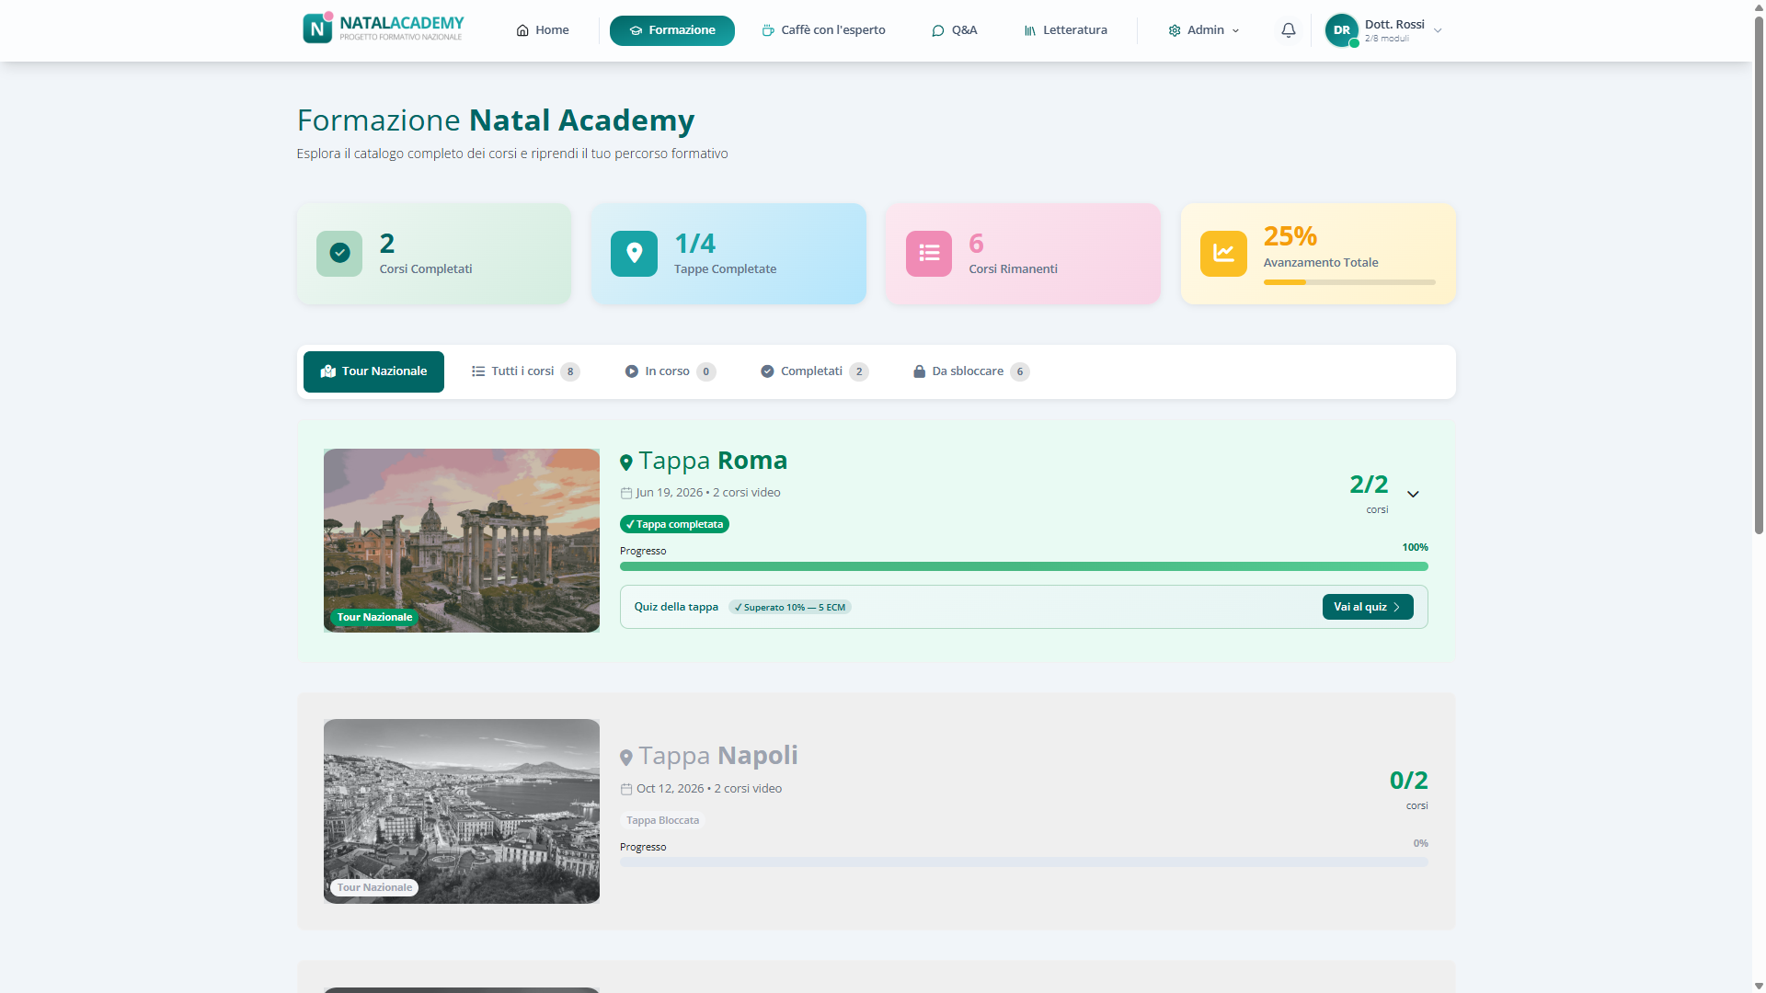The image size is (1766, 993).
Task: Click the 25% Avanzamento Totale value
Action: [1290, 236]
